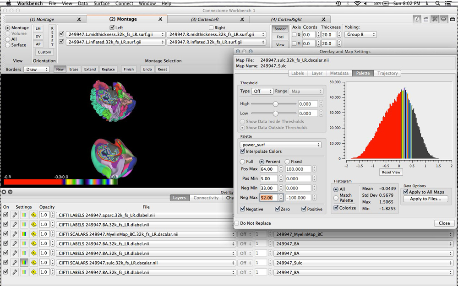Screen dimensions: 458x286
Task: Click the Finish border button
Action: click(x=129, y=70)
